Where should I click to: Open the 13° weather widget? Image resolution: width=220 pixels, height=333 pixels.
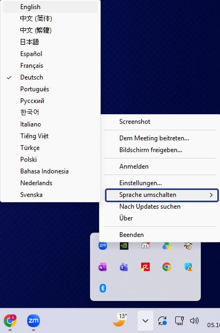120,320
